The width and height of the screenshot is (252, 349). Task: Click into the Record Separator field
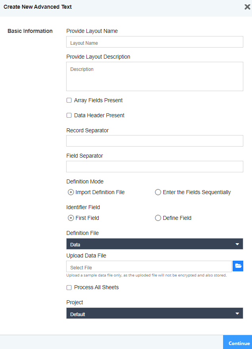(155, 141)
